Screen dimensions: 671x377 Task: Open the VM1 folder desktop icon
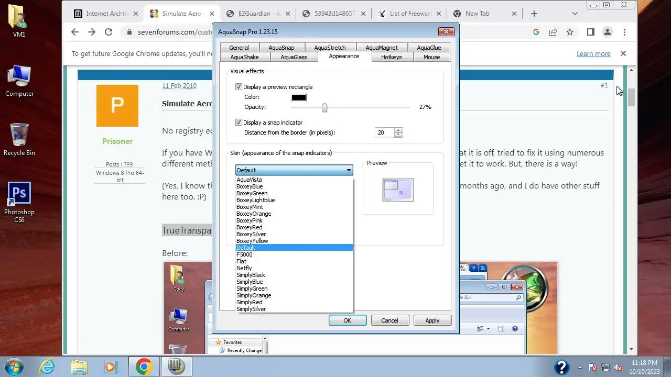[x=19, y=20]
